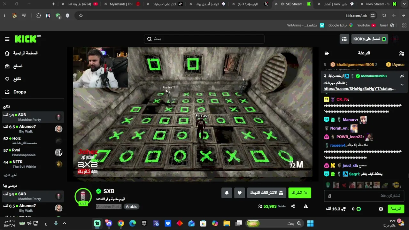Open chat settings gear icon
Image resolution: width=409 pixels, height=230 pixels.
381,209
